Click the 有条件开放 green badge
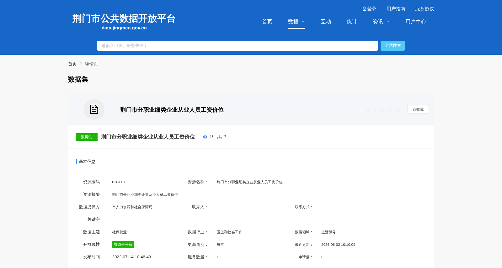The image size is (502, 268). tap(123, 245)
